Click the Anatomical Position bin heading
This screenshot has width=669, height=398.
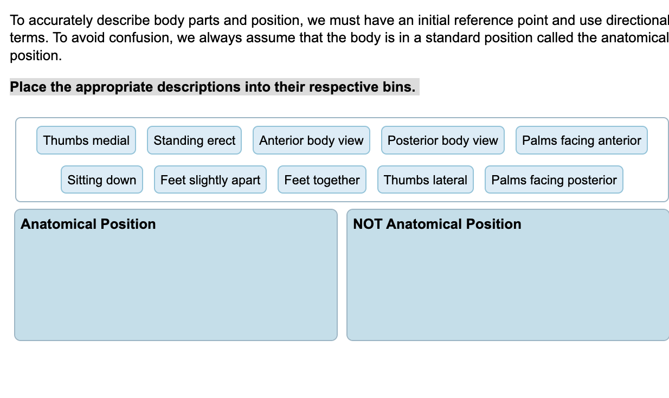(x=87, y=223)
